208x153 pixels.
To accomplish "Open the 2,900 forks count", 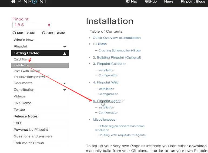I will [x=61, y=33].
